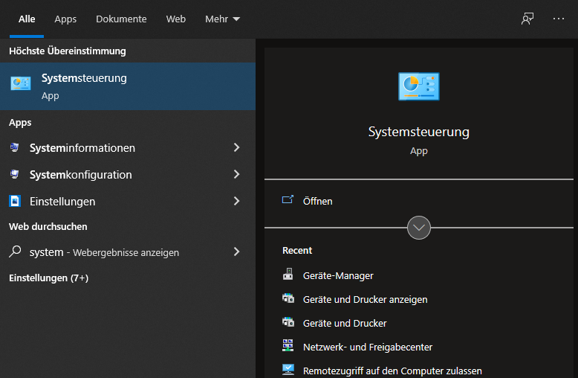Image resolution: width=578 pixels, height=378 pixels.
Task: Click the large Systemsteuerung icon in preview pane
Action: (x=418, y=86)
